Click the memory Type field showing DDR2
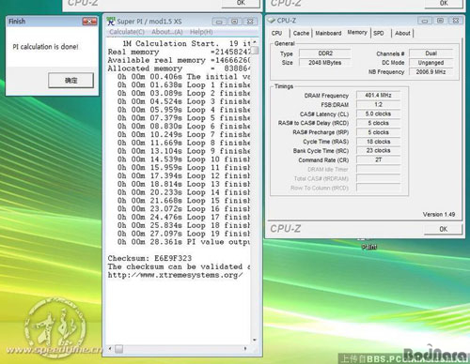Image resolution: width=470 pixels, height=364 pixels. (325, 53)
